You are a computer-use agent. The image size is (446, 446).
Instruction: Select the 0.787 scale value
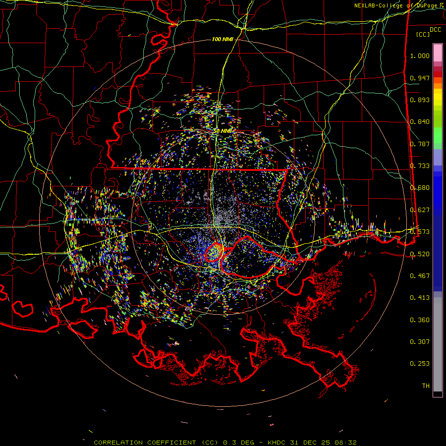point(420,144)
